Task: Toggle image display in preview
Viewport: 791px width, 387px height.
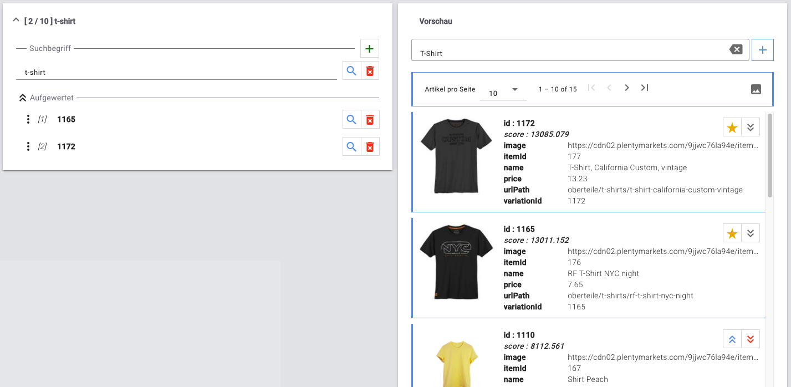Action: tap(756, 89)
